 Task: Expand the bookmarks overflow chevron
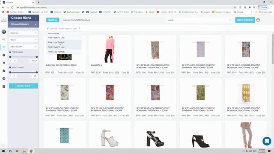click(x=252, y=12)
